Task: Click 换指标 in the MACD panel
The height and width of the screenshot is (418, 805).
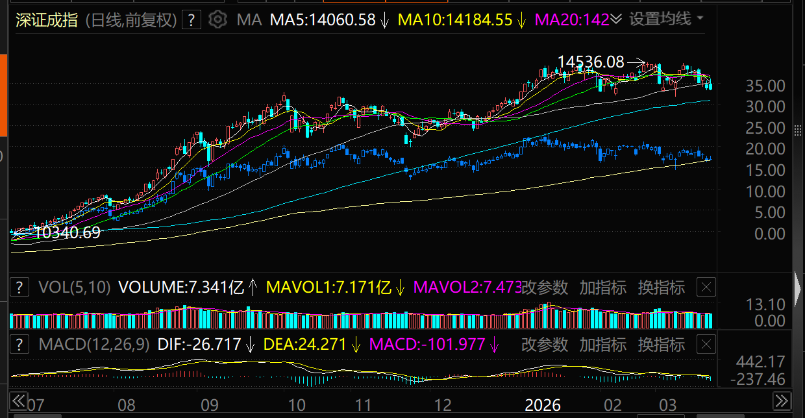Action: pos(661,344)
